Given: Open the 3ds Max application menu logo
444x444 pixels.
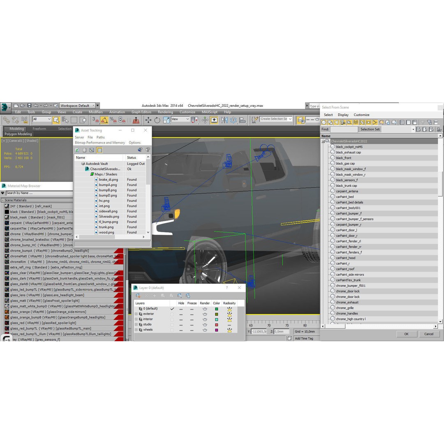Looking at the screenshot, I should (5, 108).
